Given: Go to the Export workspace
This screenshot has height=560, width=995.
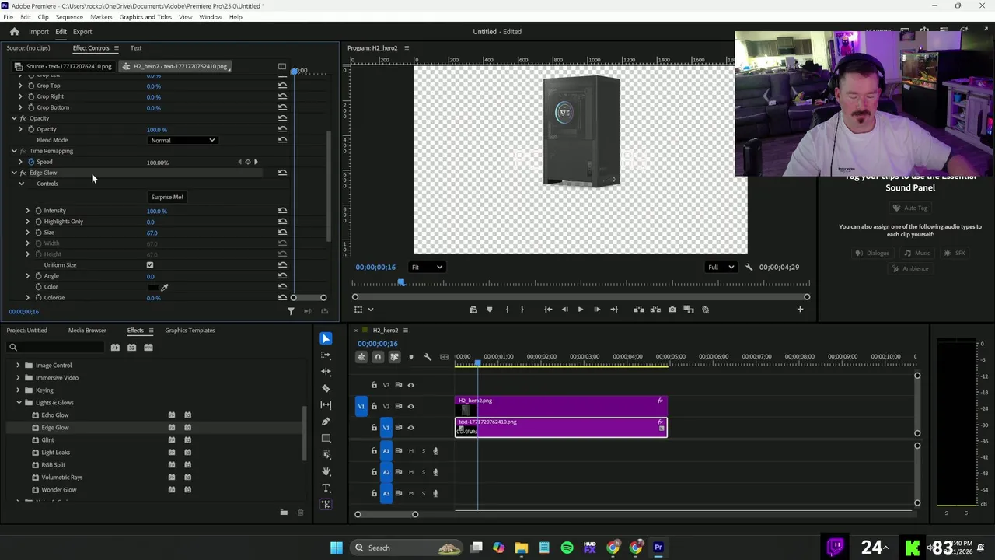Looking at the screenshot, I should coord(82,32).
